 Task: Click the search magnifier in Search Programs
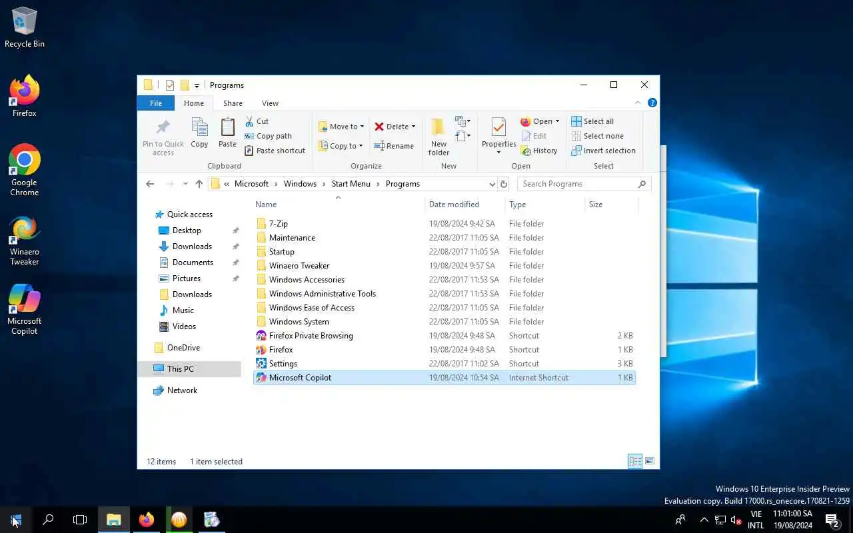pos(642,184)
